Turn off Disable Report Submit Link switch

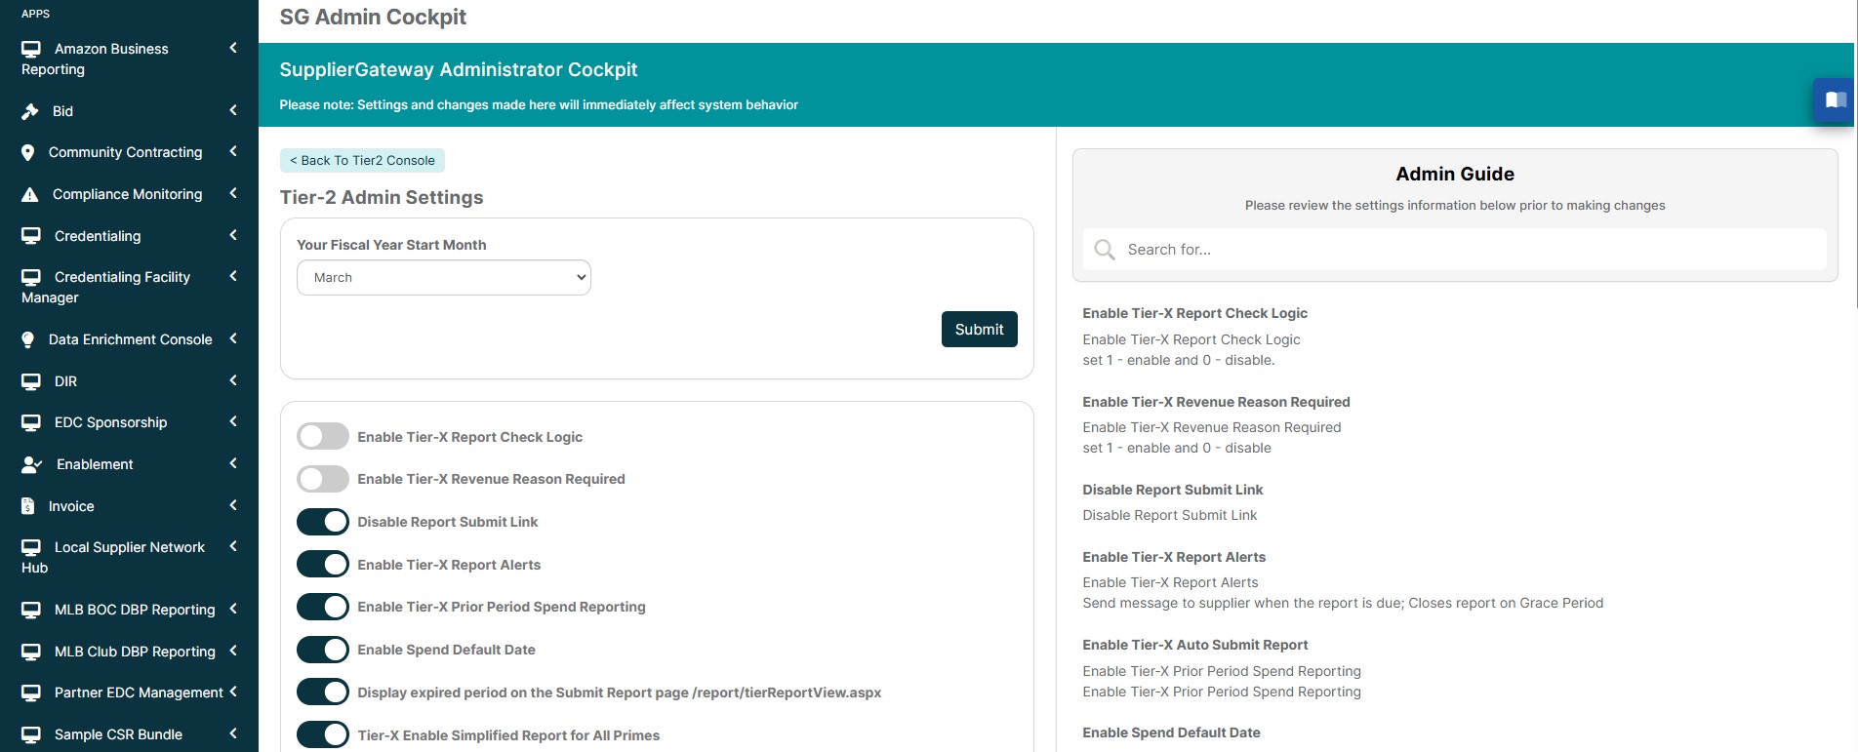(323, 522)
